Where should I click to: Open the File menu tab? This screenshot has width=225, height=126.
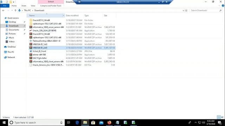[x=5, y=6]
